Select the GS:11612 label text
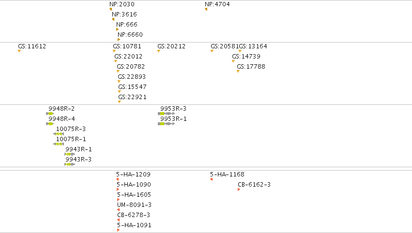This screenshot has height=233, width=412. (32, 46)
